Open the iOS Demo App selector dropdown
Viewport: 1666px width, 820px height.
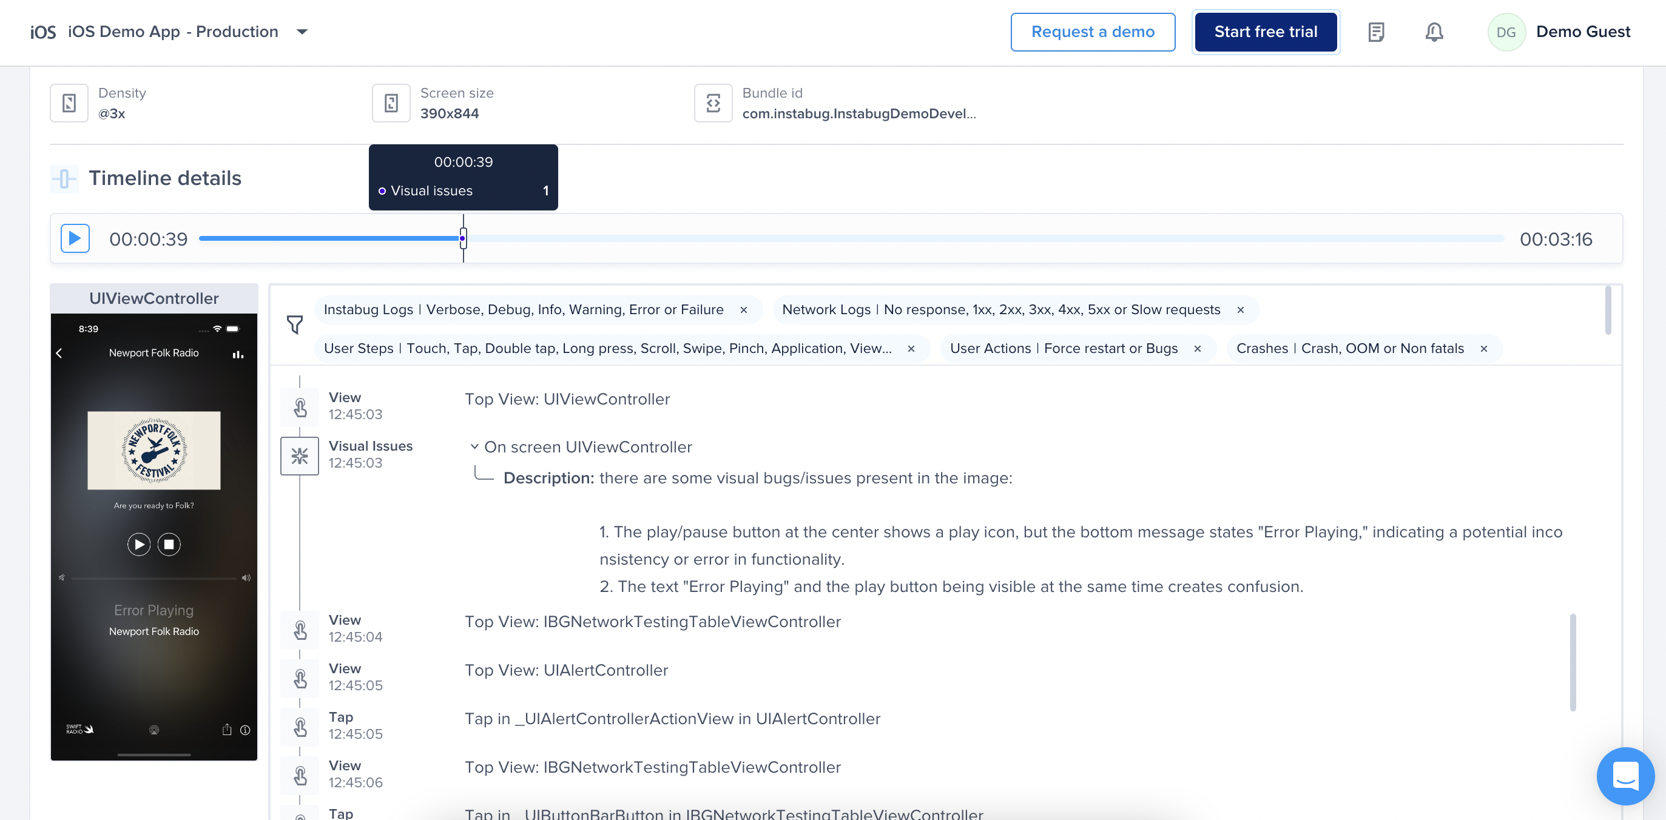point(302,32)
